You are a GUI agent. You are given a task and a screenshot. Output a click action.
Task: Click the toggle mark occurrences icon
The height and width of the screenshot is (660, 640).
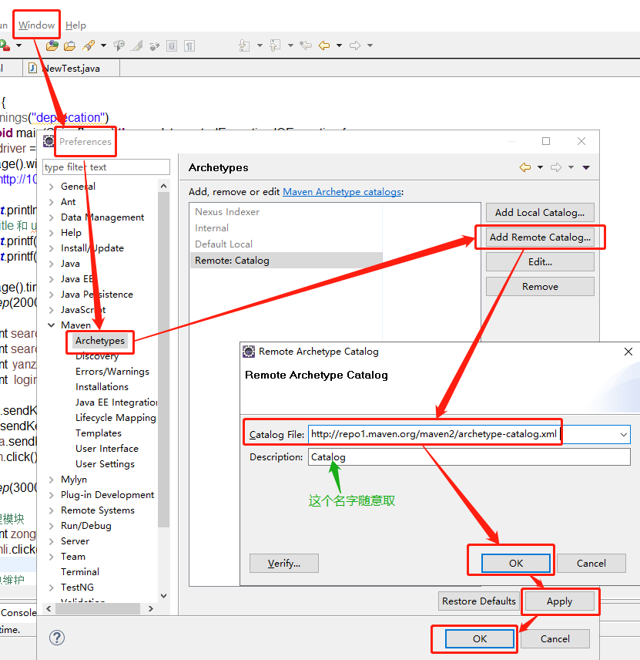point(136,45)
